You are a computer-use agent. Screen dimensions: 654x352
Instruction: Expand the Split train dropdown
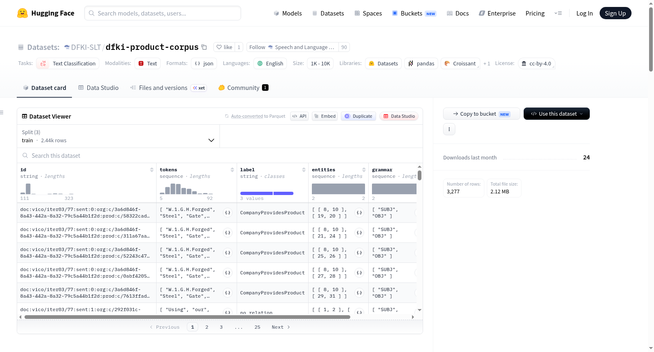coord(118,136)
